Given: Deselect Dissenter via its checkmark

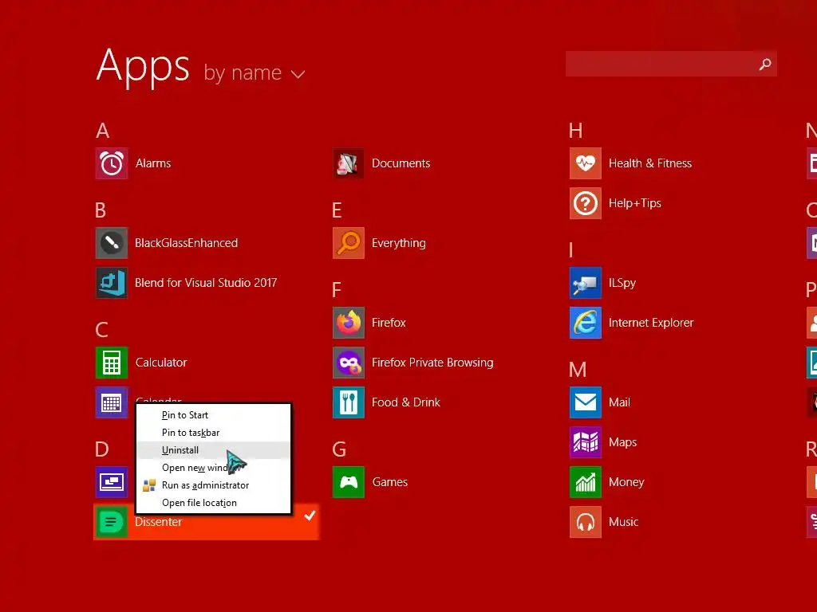Looking at the screenshot, I should pos(310,516).
